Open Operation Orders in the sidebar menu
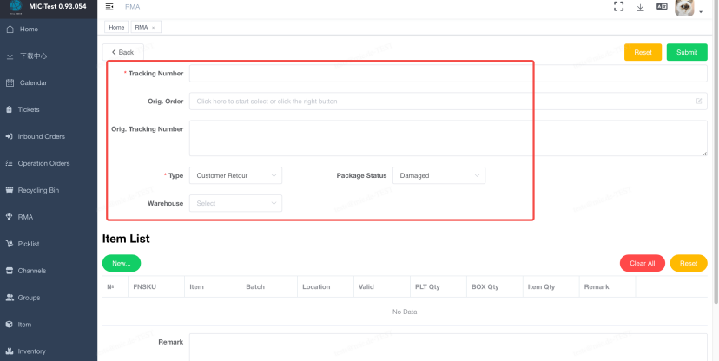 coord(43,163)
